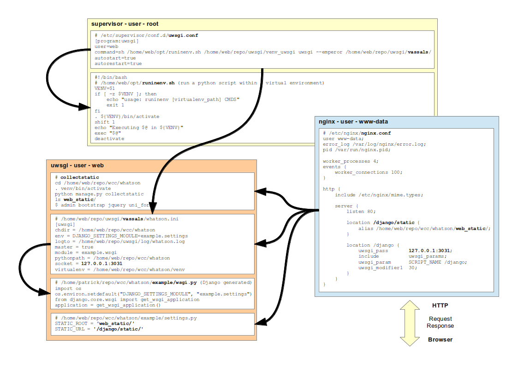
Task: Click the 'pythonpath = /home/web/repo/wcc/whatson' line
Action: coord(113,258)
